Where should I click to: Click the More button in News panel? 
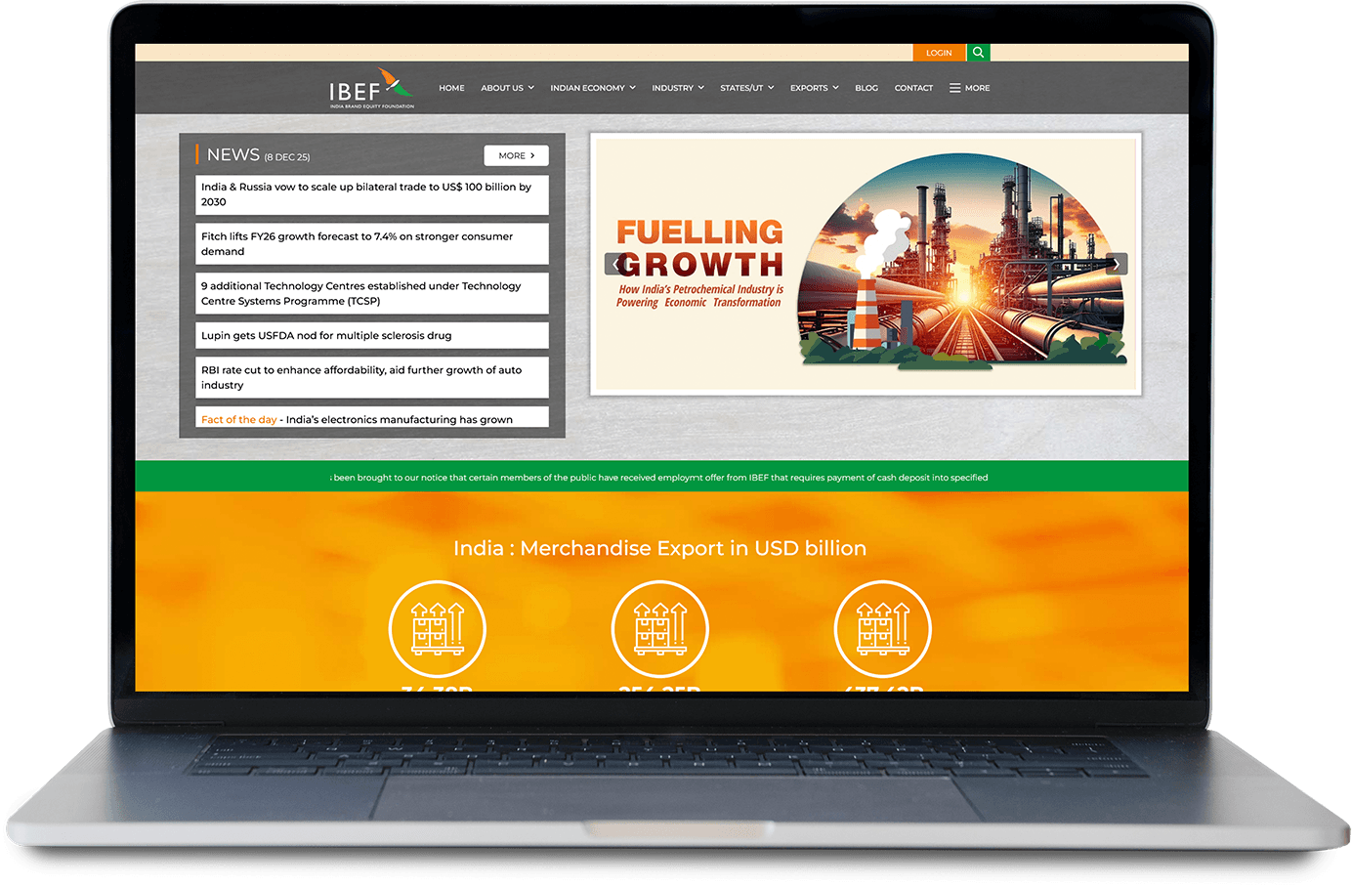point(516,155)
